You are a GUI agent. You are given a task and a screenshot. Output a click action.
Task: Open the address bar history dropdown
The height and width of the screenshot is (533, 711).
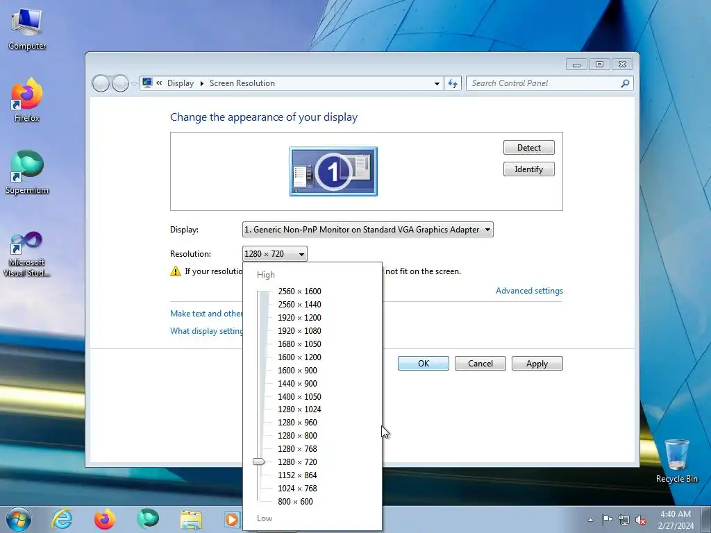pos(437,83)
